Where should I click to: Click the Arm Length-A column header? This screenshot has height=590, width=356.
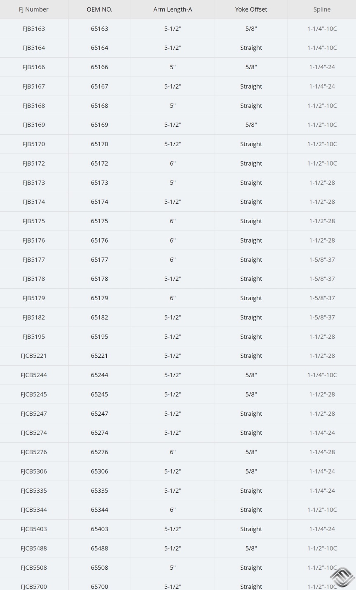coord(173,9)
